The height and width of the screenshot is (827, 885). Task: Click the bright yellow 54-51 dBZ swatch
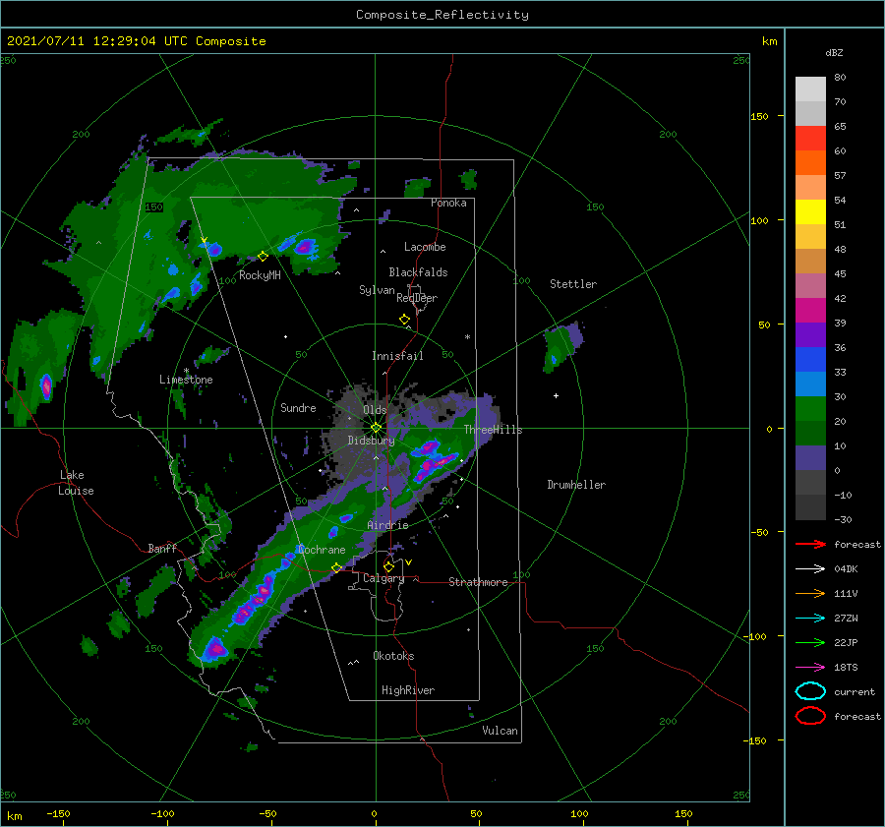point(810,212)
